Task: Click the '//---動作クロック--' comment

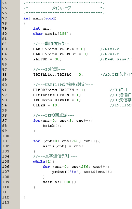Action: 51,44
